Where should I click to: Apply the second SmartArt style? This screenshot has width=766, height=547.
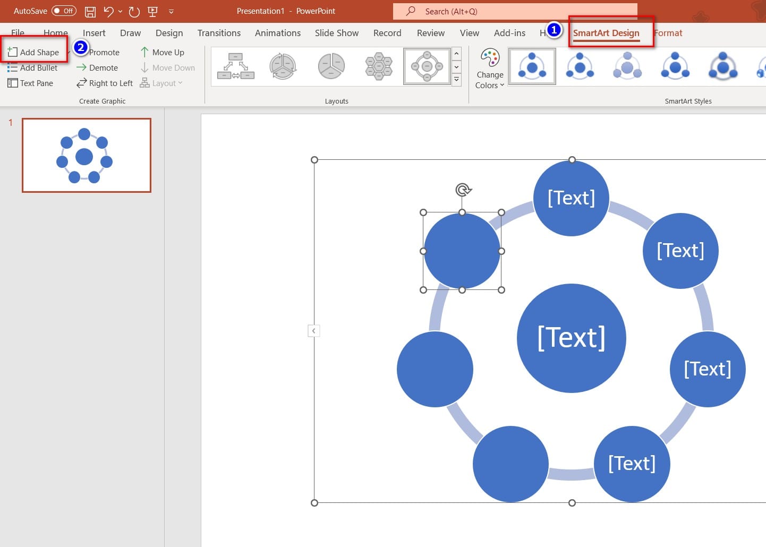[580, 66]
